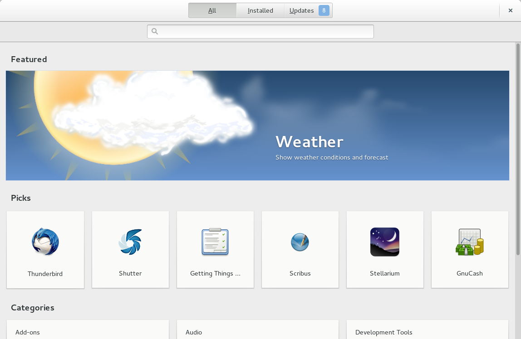Viewport: 521px width, 339px height.
Task: Switch to the Installed tab
Action: tap(260, 10)
